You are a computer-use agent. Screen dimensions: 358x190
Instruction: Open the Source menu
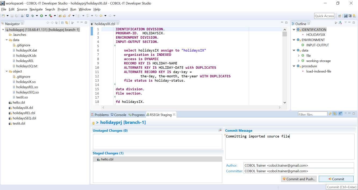[x=22, y=9]
